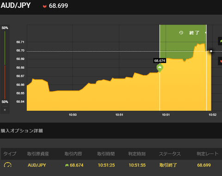Click the green entry marker on chart
The width and height of the screenshot is (222, 176).
160,68
